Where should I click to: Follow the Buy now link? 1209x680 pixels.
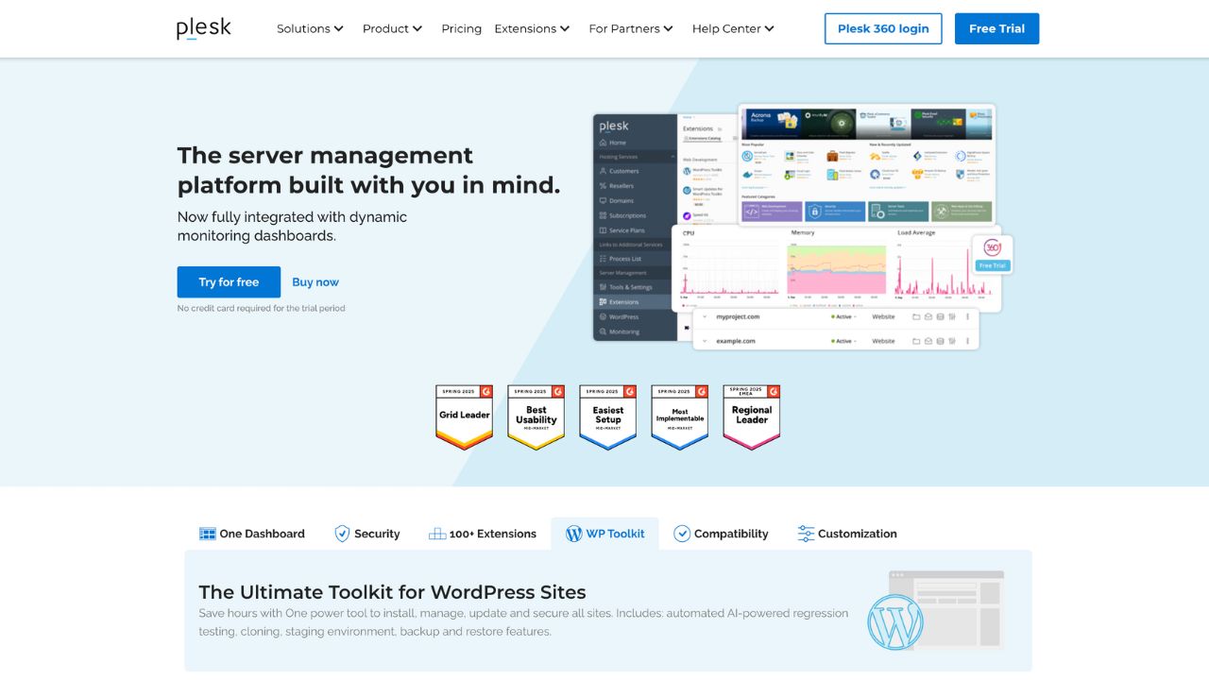(x=315, y=281)
